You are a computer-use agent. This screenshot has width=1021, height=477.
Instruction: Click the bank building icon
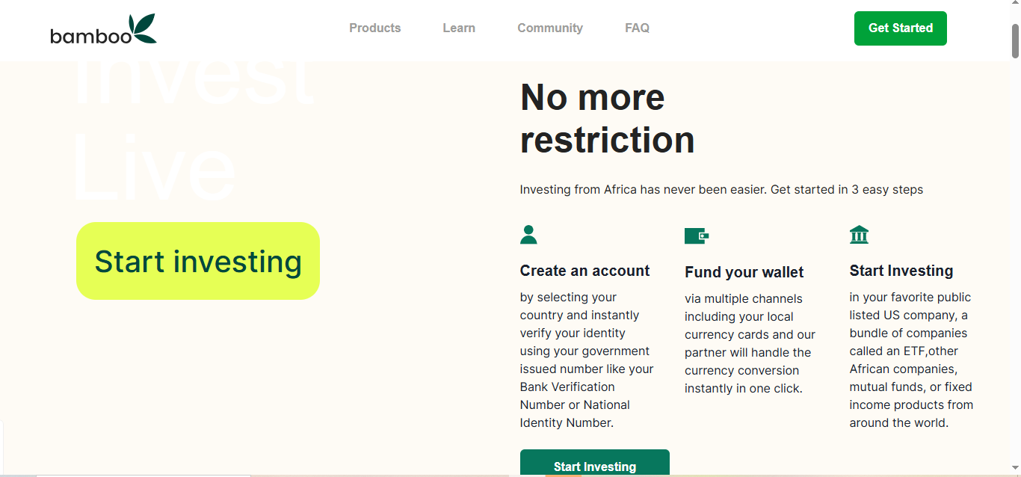click(859, 235)
